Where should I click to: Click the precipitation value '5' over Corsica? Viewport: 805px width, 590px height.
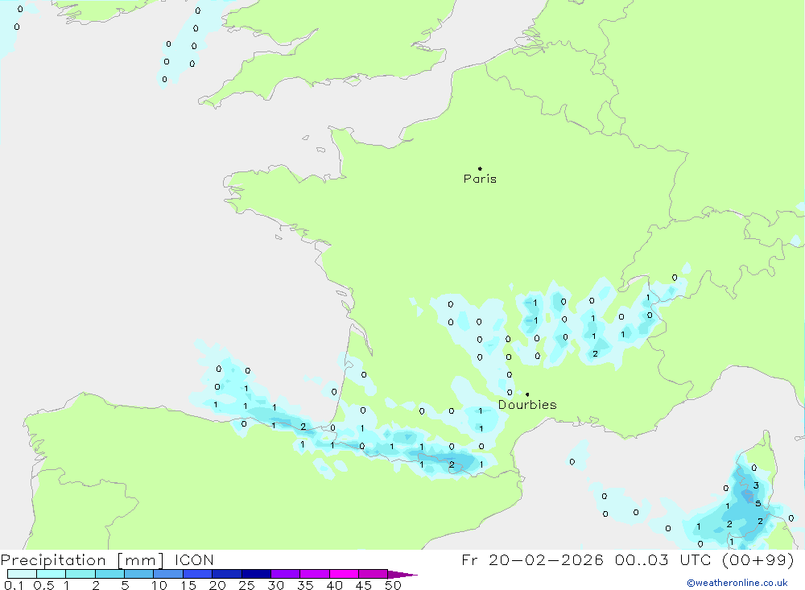coord(758,503)
